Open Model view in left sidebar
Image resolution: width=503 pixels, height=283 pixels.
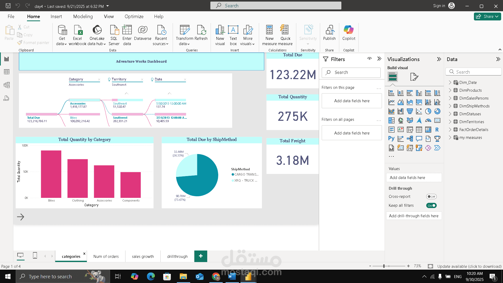(x=7, y=85)
